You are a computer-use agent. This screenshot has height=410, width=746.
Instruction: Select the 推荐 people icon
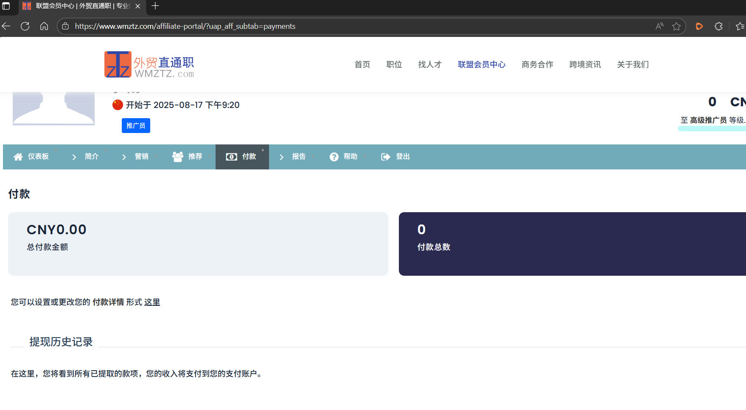[177, 156]
